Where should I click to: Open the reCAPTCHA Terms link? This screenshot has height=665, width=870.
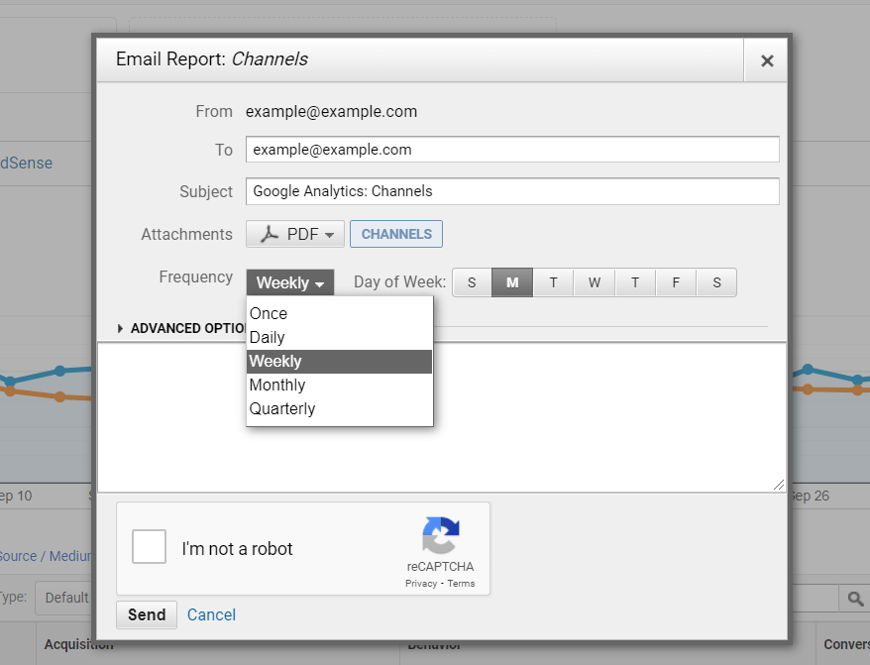[x=461, y=584]
